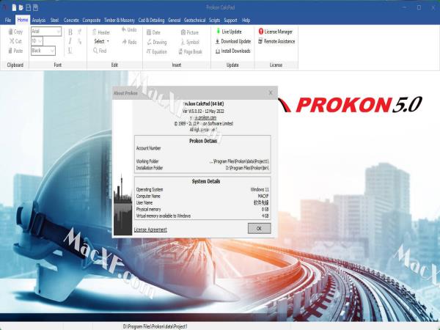
Task: Toggle Subscript formatting
Action: coord(79,42)
